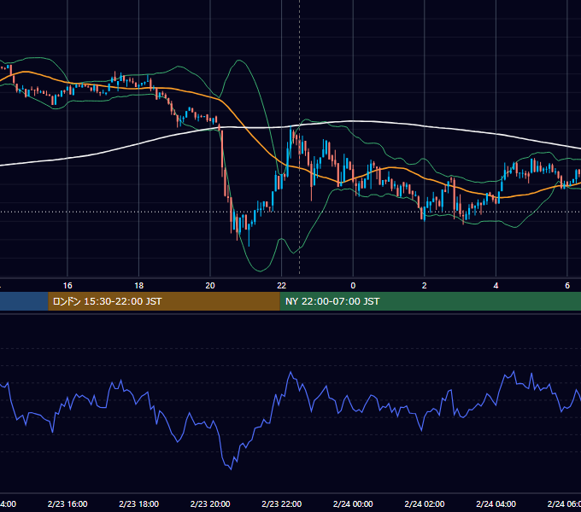Click the 2 hour label on price chart
581x512 pixels.
pyautogui.click(x=425, y=286)
